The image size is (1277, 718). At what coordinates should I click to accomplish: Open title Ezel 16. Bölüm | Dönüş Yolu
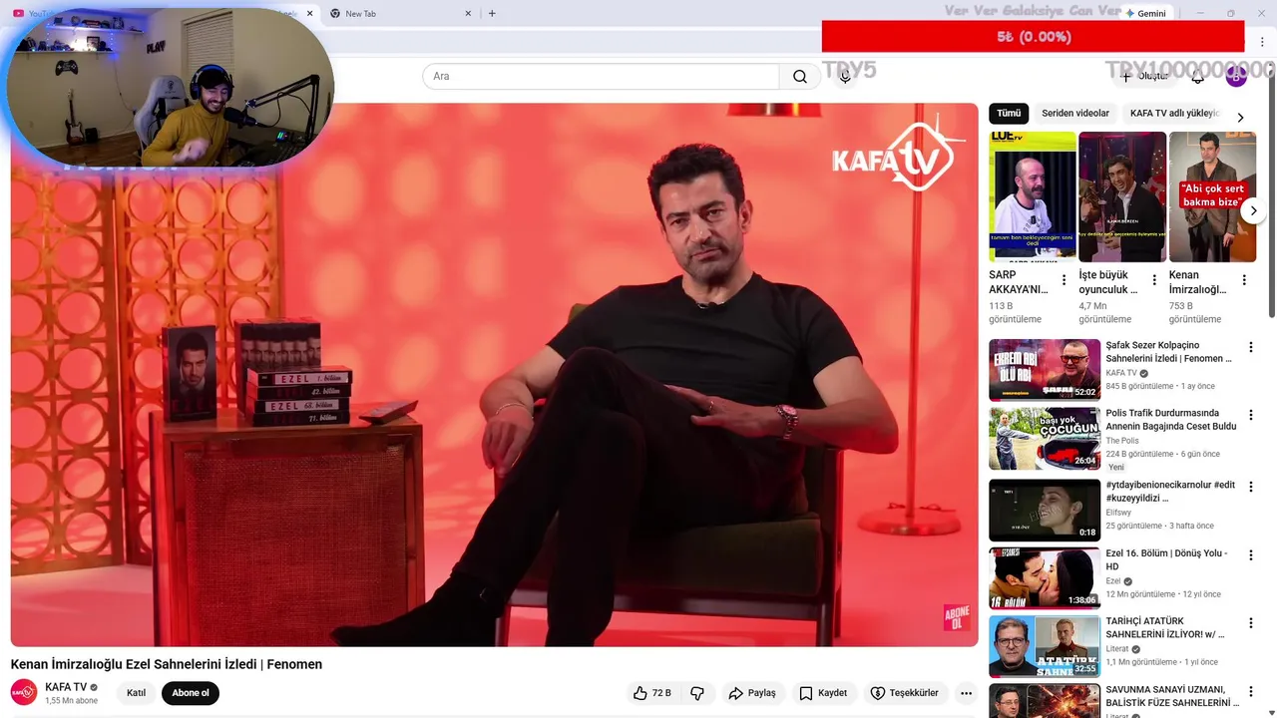1167,559
